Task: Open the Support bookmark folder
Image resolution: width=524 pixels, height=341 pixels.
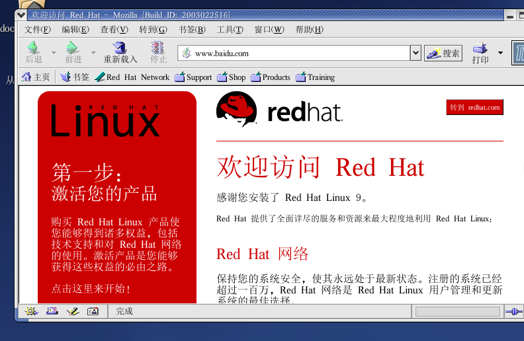Action: [193, 77]
